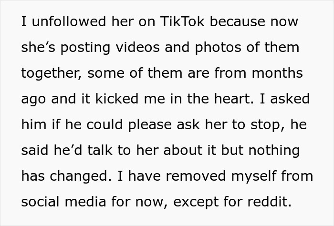Click the word 'media' in the last line

coord(85,202)
